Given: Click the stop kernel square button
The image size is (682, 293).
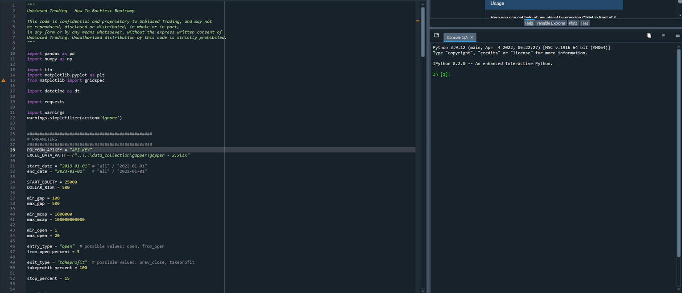Looking at the screenshot, I should (663, 36).
